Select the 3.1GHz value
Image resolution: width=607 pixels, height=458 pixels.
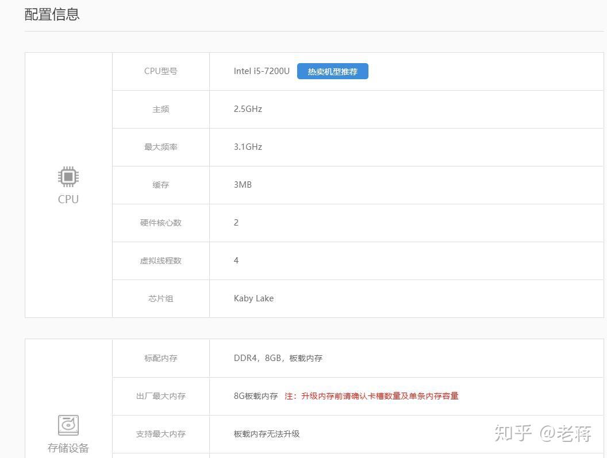coord(248,147)
